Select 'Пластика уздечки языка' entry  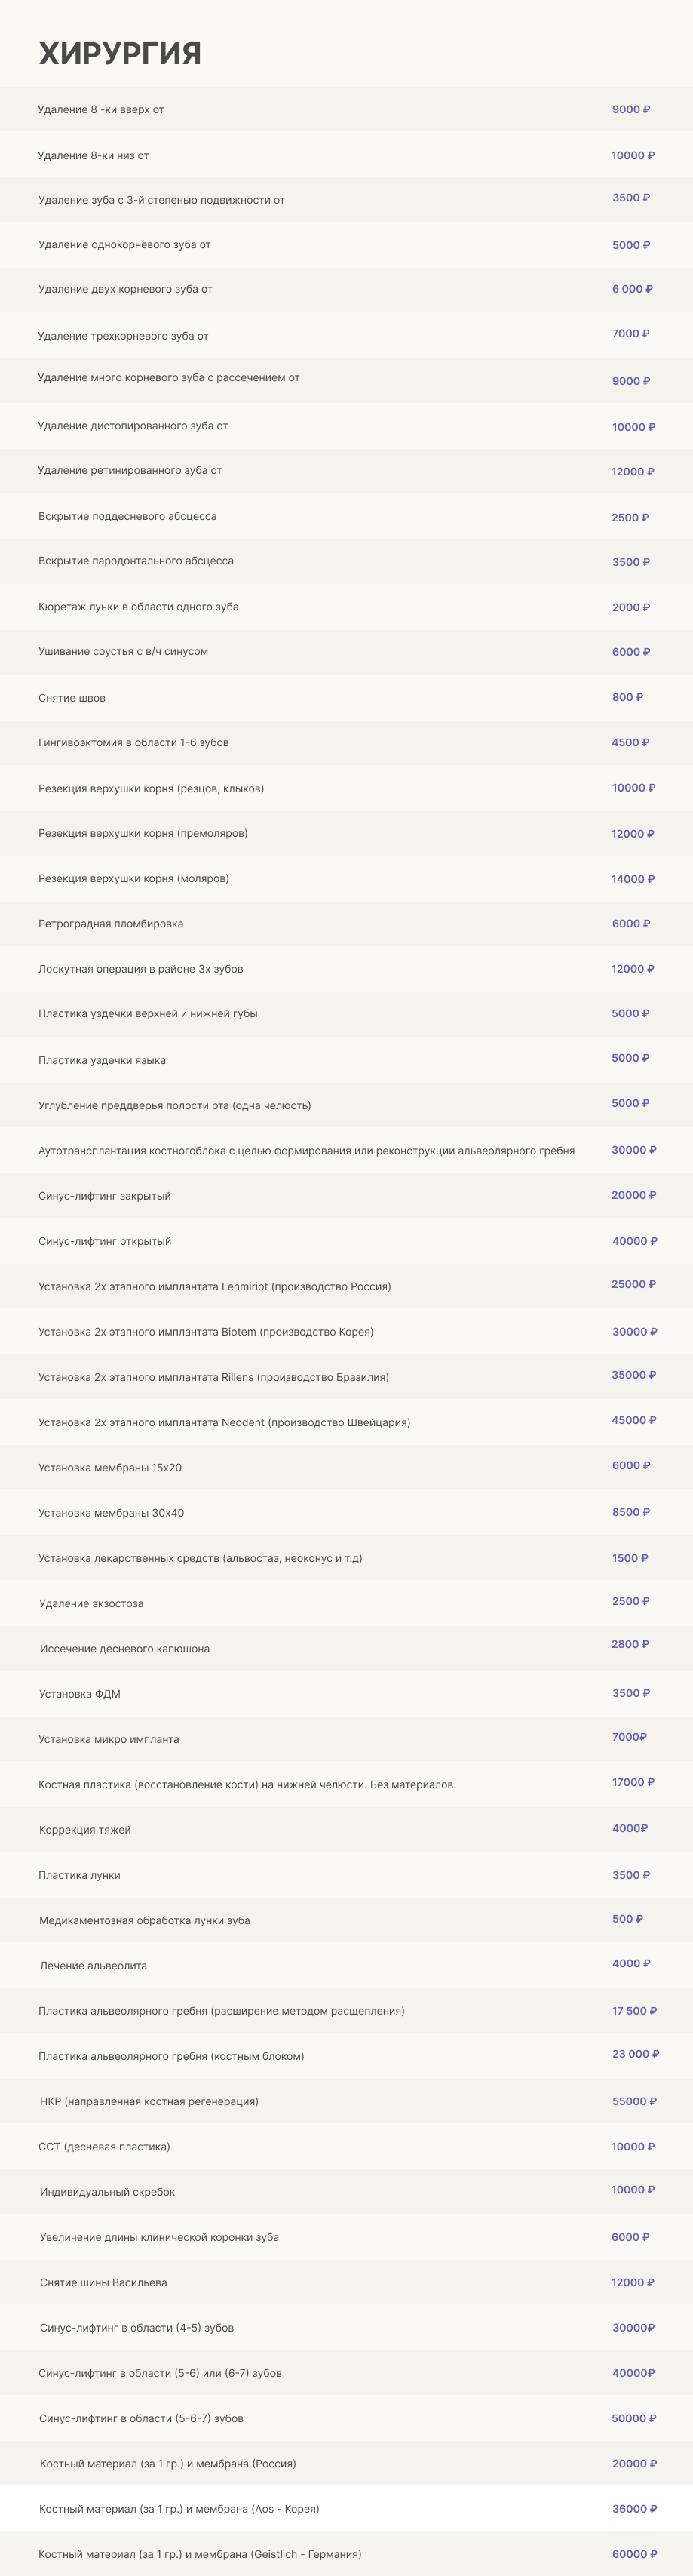point(102,1060)
